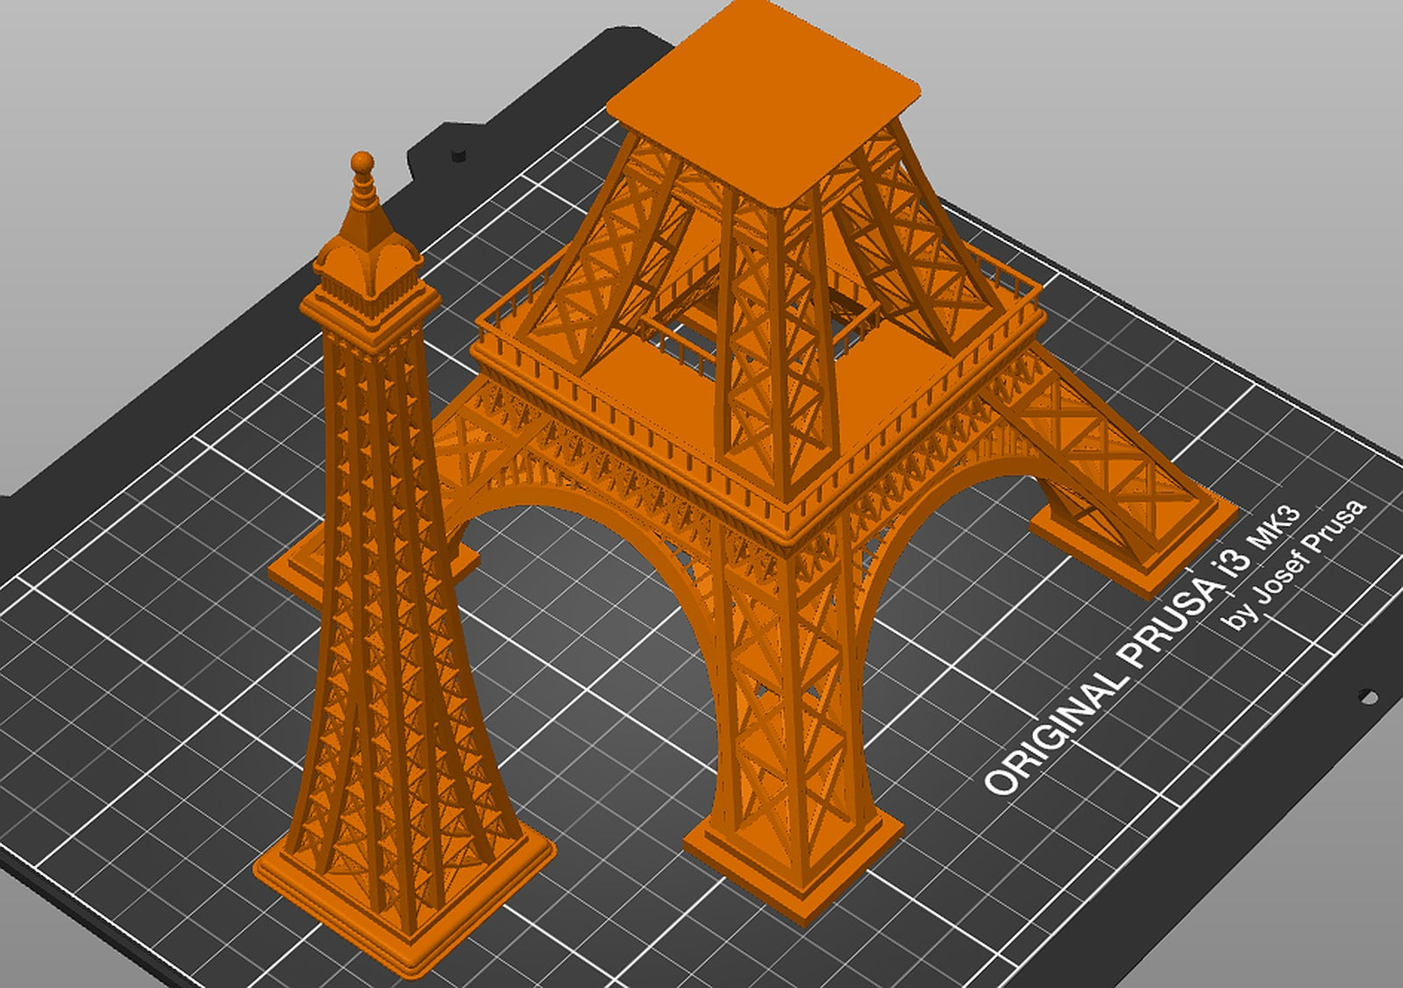Image resolution: width=1403 pixels, height=988 pixels.
Task: Click the small notch on the bed's top edge
Action: pyautogui.click(x=457, y=156)
